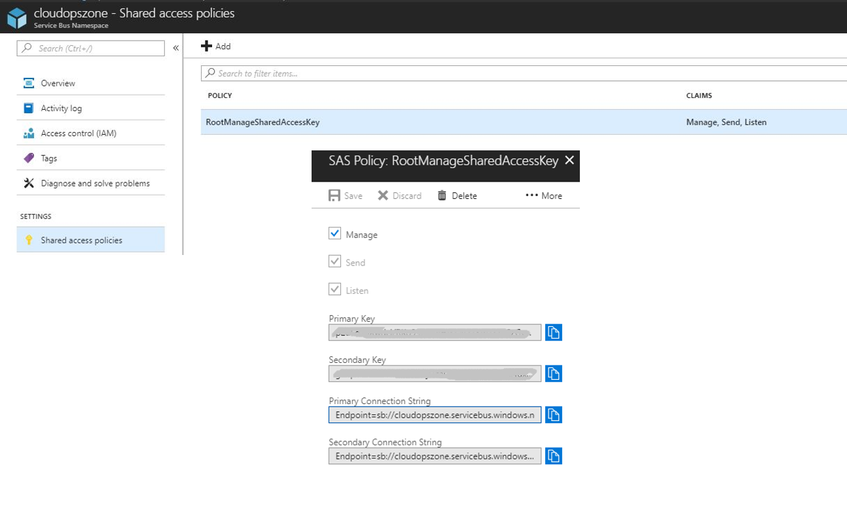Open the More options menu
Screen dimensions: 847x510
click(543, 195)
